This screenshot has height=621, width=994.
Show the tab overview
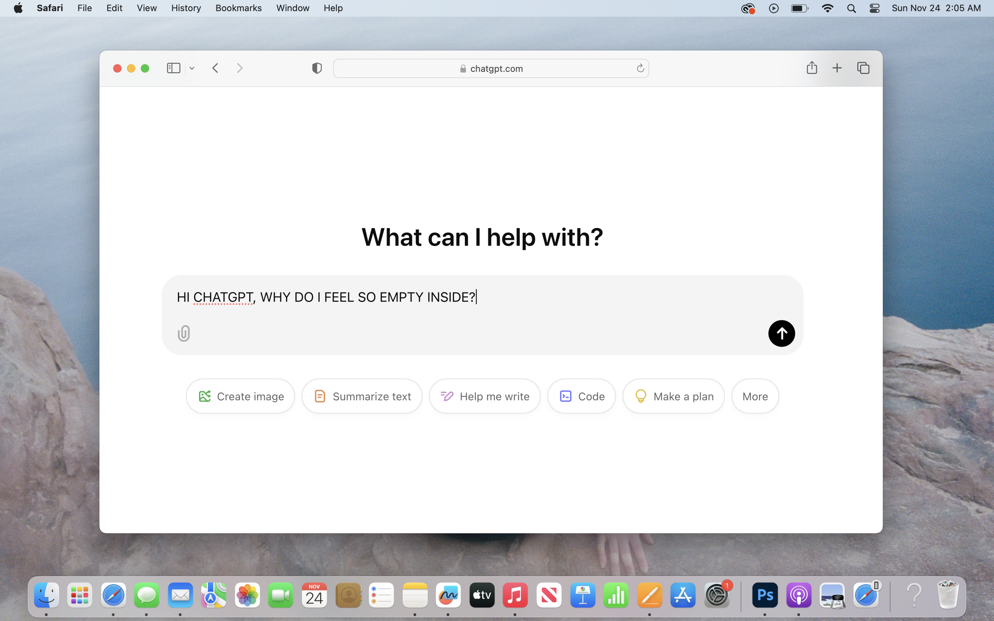tap(863, 68)
